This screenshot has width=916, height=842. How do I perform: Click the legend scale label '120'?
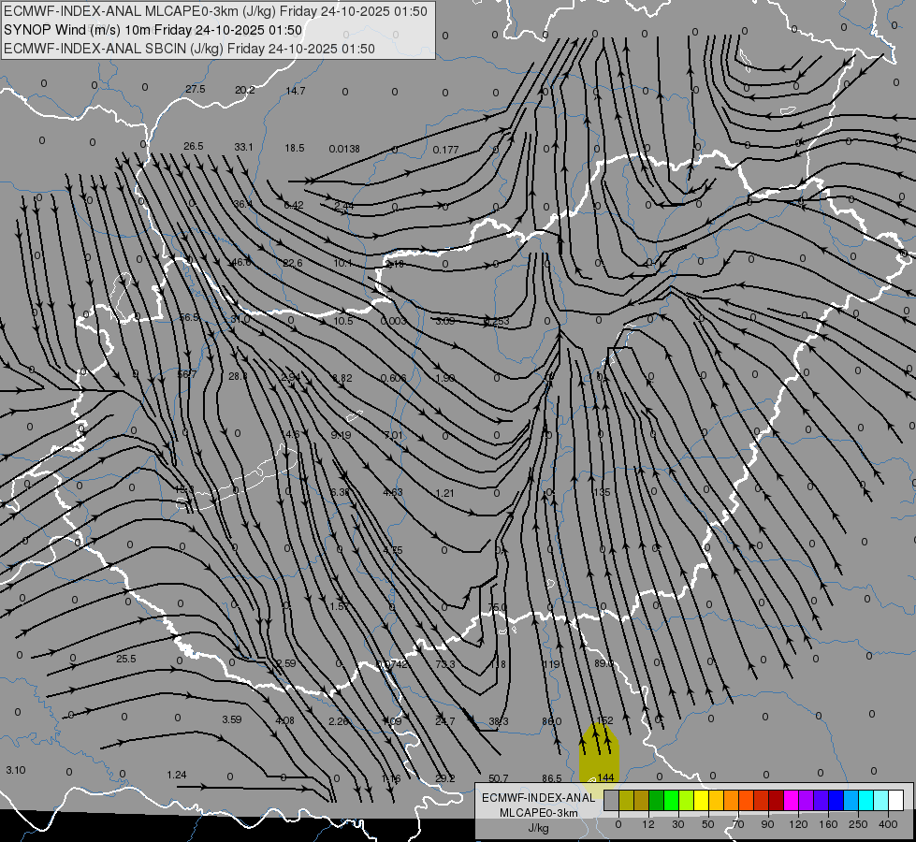[x=798, y=824]
